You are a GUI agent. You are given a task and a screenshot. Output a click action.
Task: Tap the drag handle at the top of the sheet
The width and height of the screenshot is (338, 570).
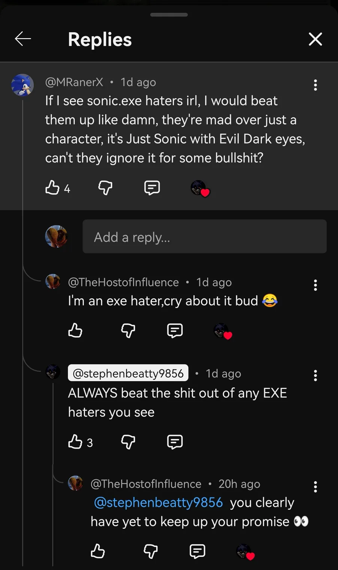click(169, 15)
